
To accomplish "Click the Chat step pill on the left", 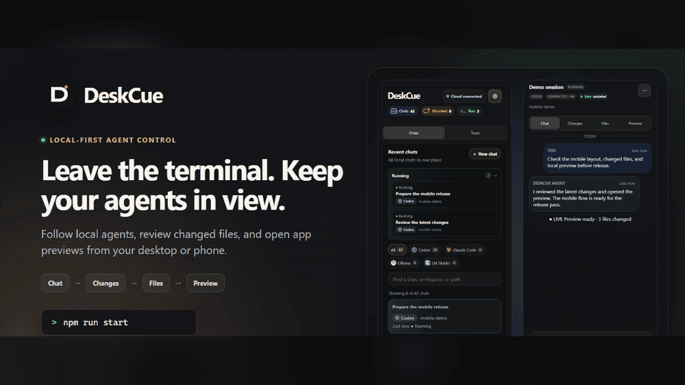I will click(55, 283).
